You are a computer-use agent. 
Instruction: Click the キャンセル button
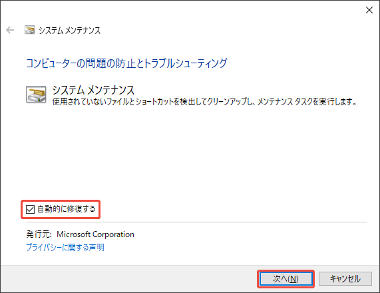click(345, 279)
